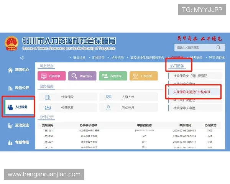Open the 劳动关系 service guide card
The width and height of the screenshot is (230, 184).
129,108
